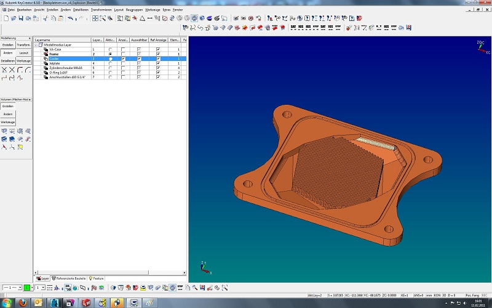Screen dimensions: 492x308
Task: Click the 2D/3D toggle icon in the bottom toolbar
Action: (68, 288)
